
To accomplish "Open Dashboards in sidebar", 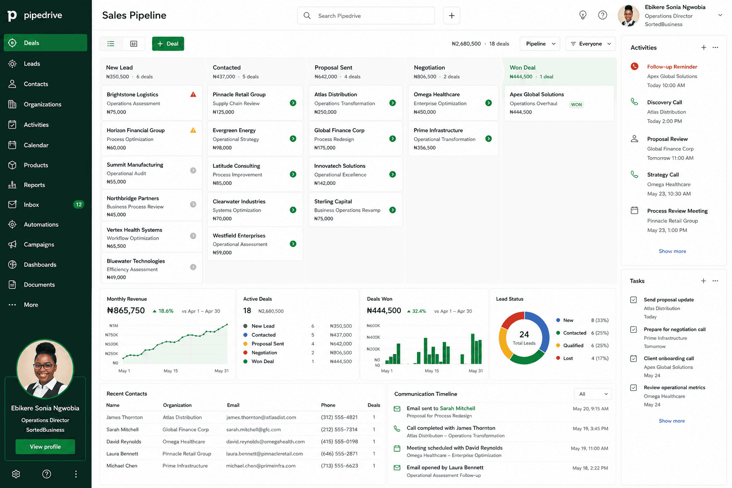I will pyautogui.click(x=45, y=264).
